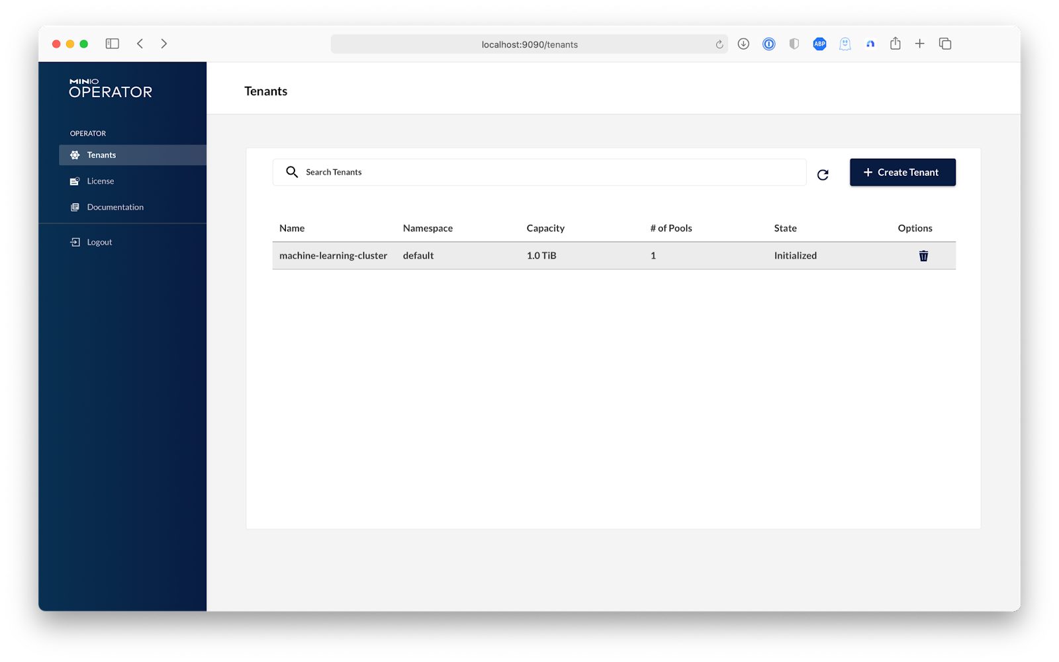Click the 1Password extension icon
The height and width of the screenshot is (662, 1059).
click(x=768, y=44)
